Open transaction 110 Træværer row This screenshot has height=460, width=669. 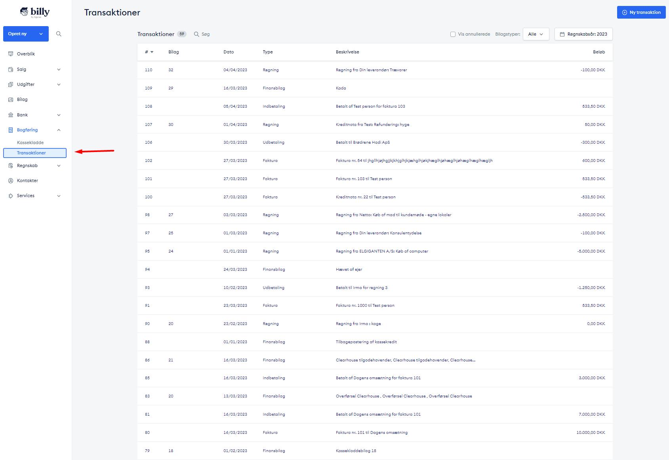pyautogui.click(x=375, y=70)
